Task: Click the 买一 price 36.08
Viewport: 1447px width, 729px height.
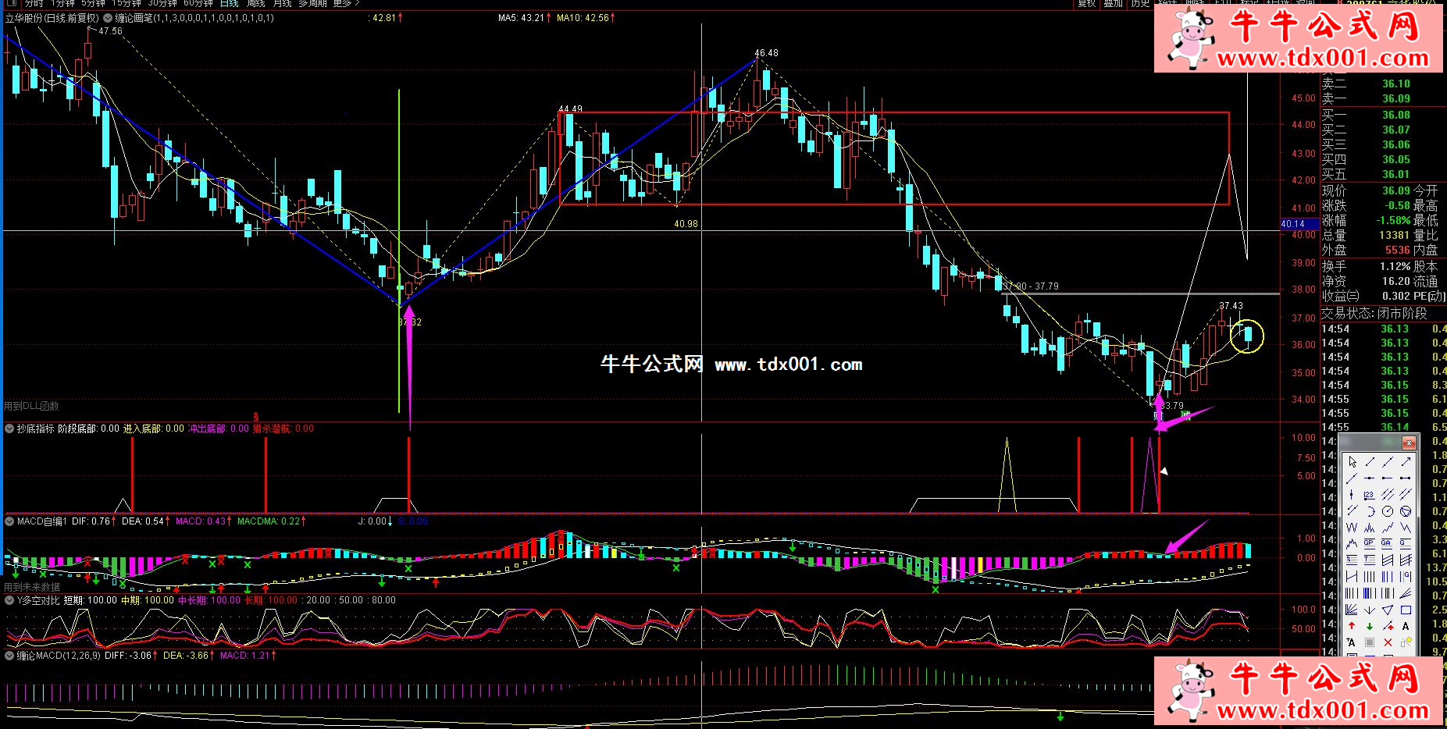Action: 1396,115
